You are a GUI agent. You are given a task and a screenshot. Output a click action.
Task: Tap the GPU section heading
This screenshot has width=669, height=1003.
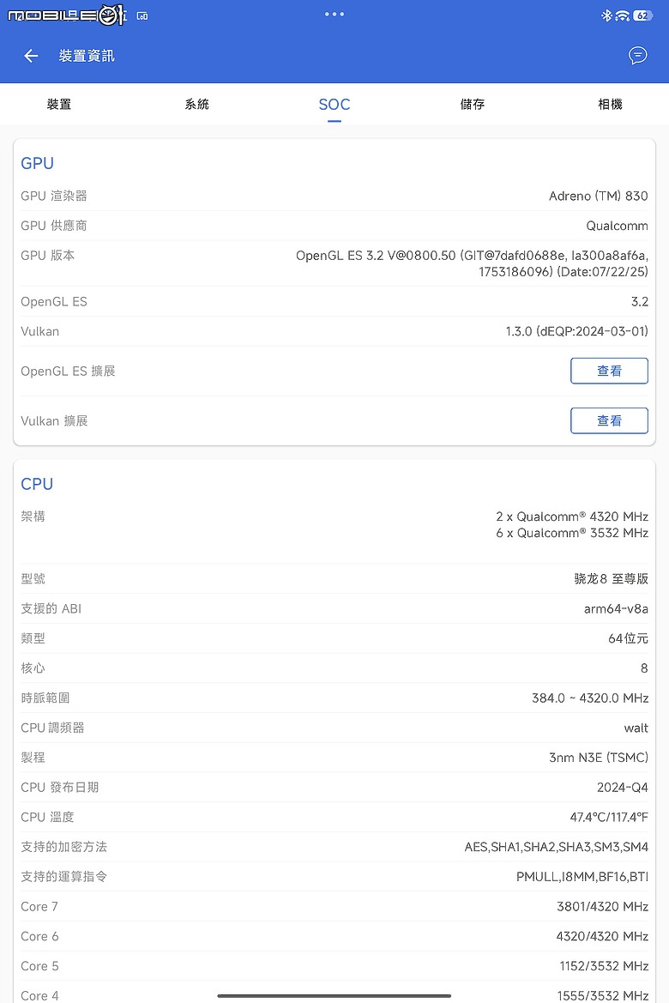click(37, 163)
